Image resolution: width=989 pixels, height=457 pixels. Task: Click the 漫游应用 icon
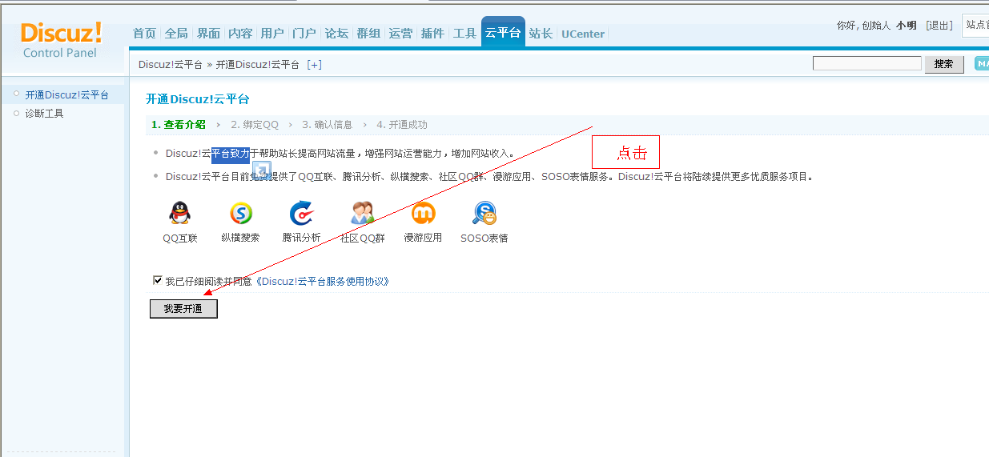[423, 213]
